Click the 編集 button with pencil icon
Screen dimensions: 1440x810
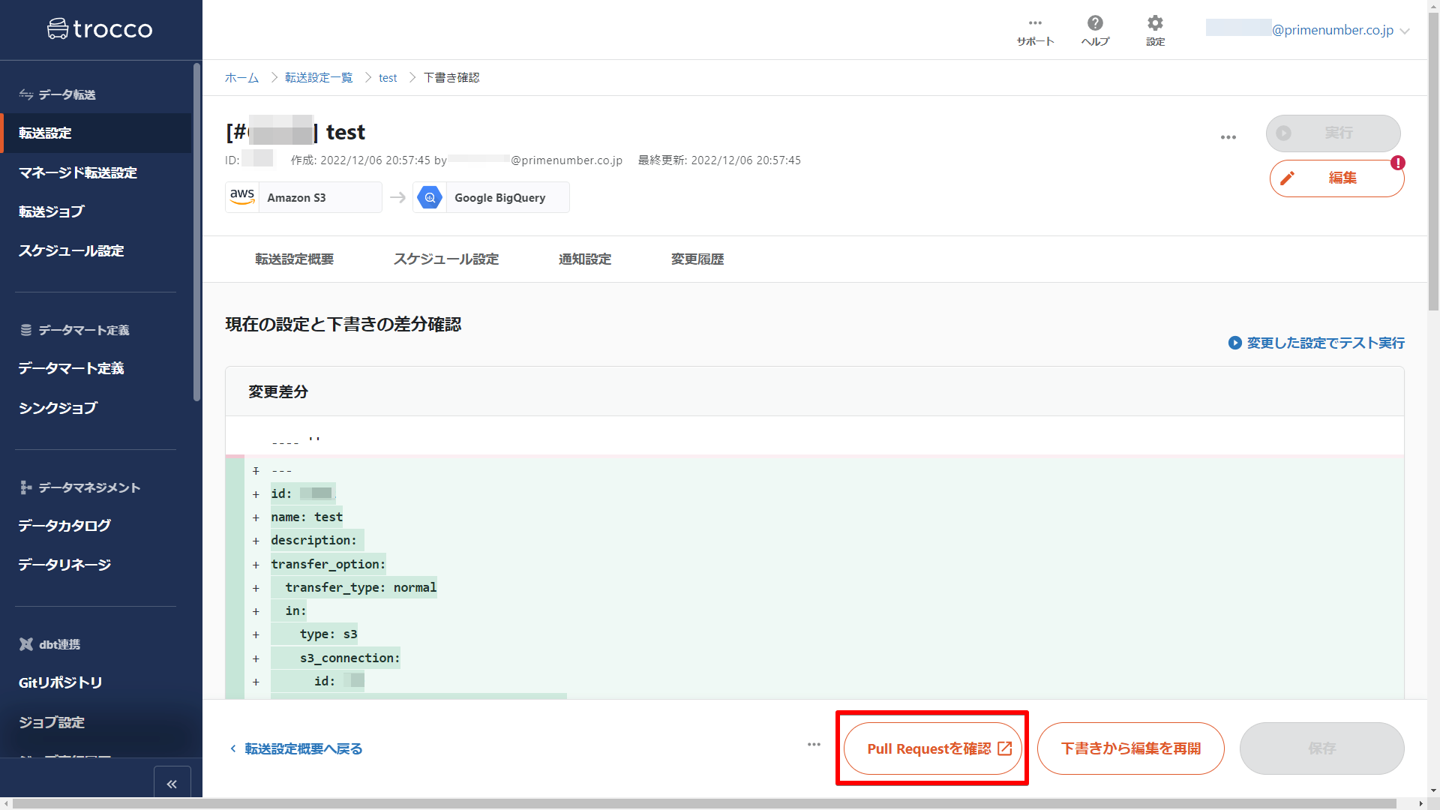[1336, 178]
